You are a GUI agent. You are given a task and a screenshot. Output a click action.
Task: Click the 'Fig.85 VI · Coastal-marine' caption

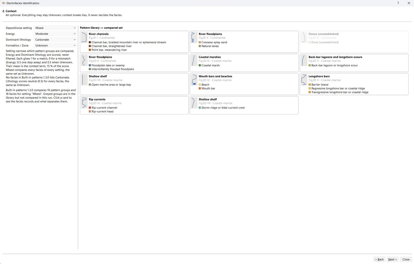(105, 103)
